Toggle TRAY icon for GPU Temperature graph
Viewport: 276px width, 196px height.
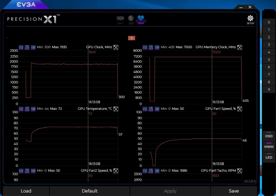click(x=33, y=109)
